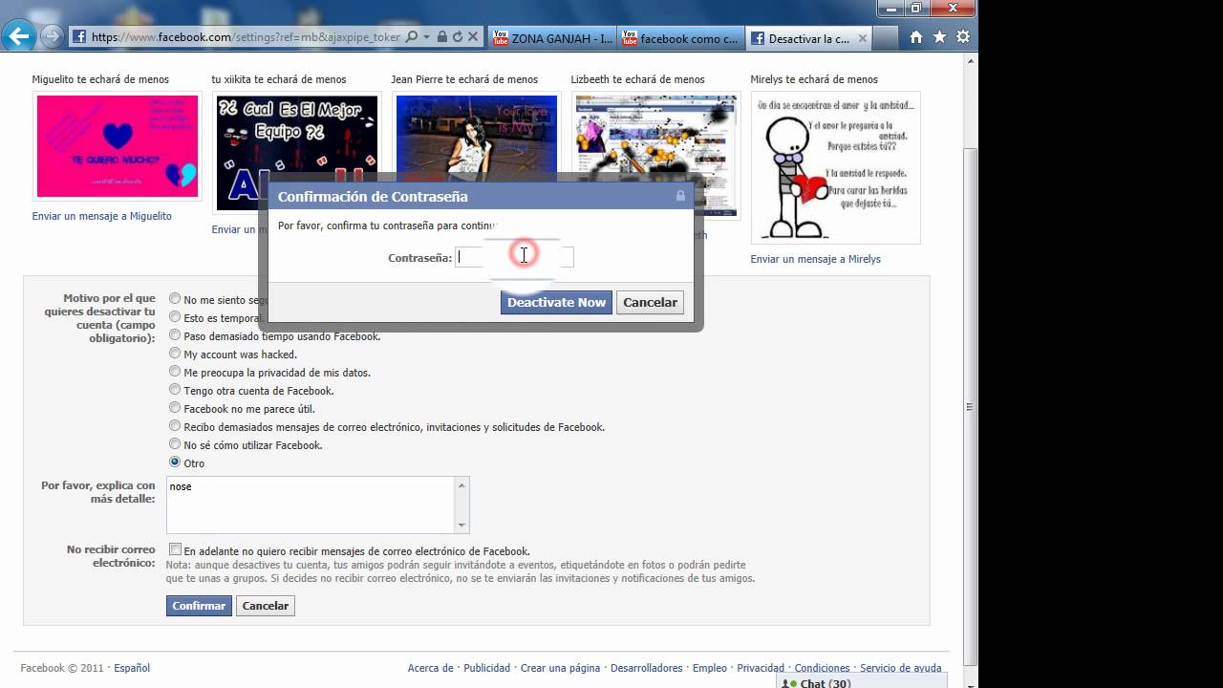Open browser Tools gear icon
The image size is (1223, 688).
(x=962, y=37)
